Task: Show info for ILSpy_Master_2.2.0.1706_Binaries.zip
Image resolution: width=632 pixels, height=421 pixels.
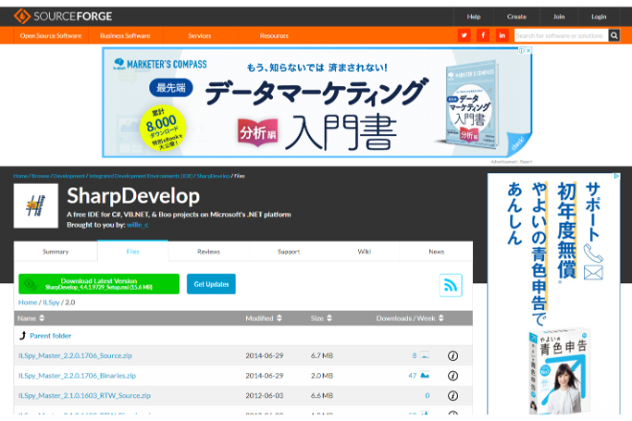Action: click(x=453, y=376)
